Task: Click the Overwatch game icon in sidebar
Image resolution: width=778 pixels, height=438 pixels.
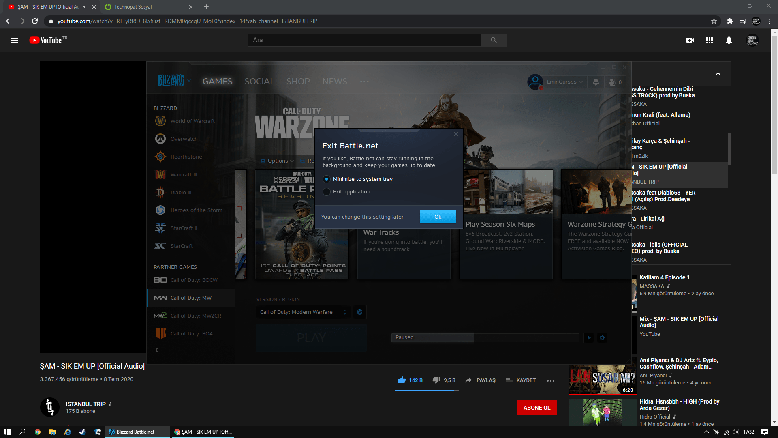Action: (x=160, y=139)
